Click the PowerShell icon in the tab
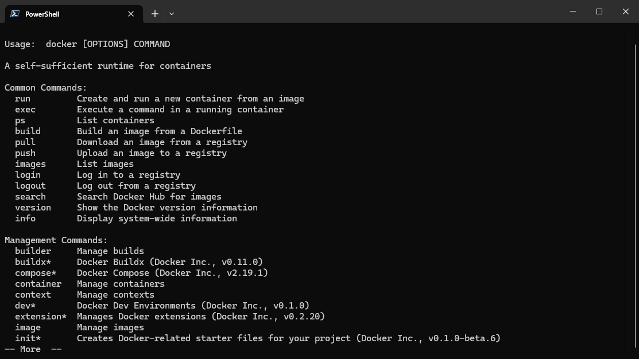The image size is (639, 359). (15, 14)
